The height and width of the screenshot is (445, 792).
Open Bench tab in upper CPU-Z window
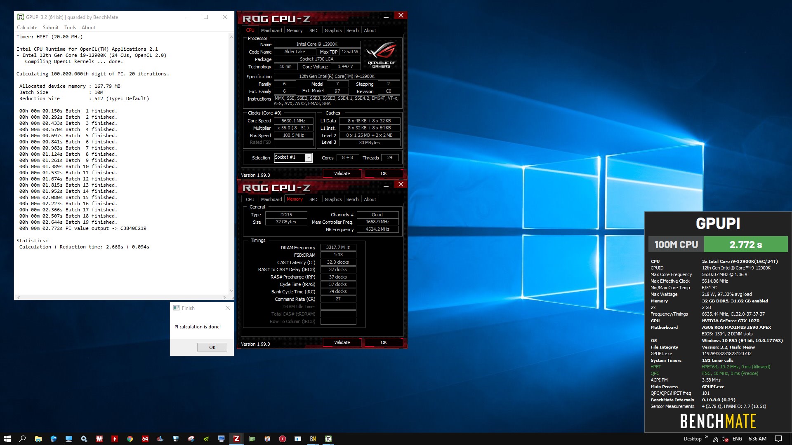click(352, 30)
